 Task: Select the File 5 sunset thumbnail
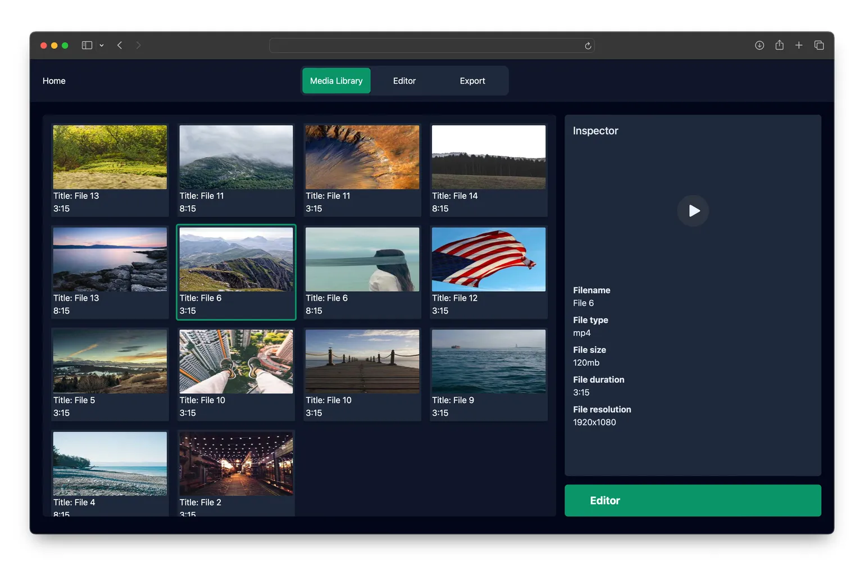tap(110, 362)
